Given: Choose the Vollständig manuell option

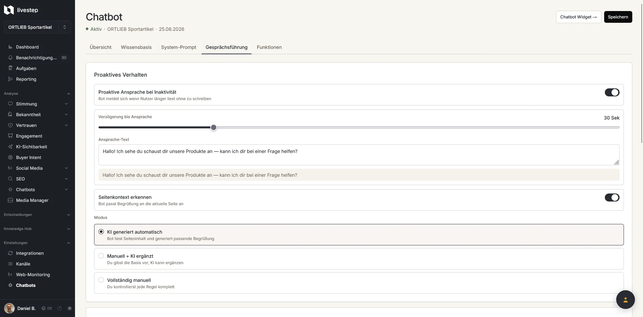Looking at the screenshot, I should pyautogui.click(x=359, y=283).
